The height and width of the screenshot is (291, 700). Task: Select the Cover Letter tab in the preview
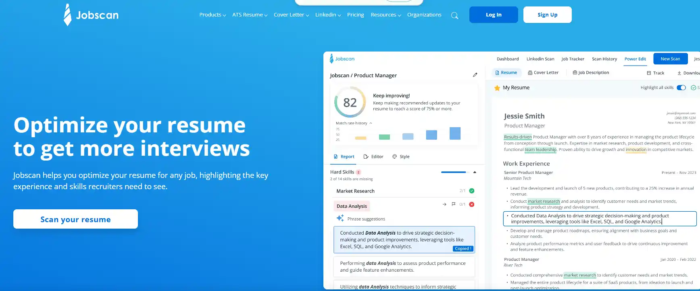pos(543,72)
